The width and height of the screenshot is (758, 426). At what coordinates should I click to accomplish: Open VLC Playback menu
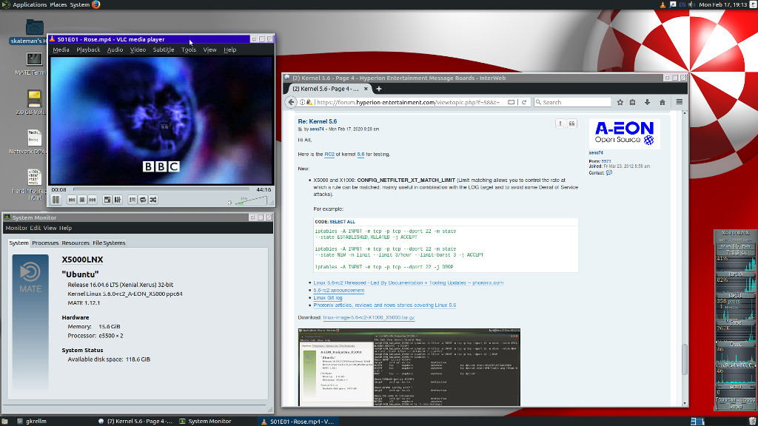coord(89,50)
